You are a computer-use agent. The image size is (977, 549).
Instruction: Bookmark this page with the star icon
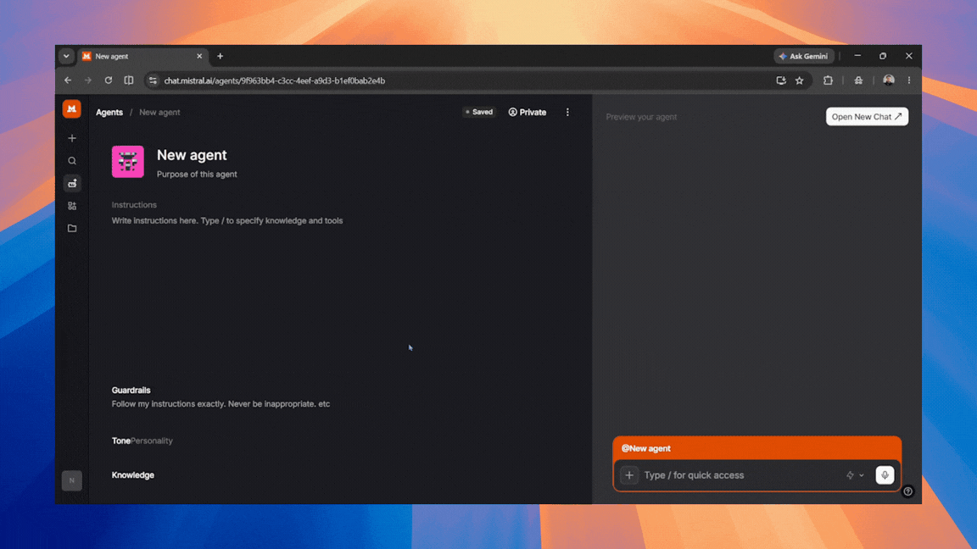(800, 80)
